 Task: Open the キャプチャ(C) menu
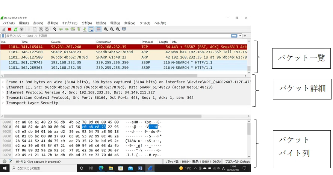(x=70, y=23)
